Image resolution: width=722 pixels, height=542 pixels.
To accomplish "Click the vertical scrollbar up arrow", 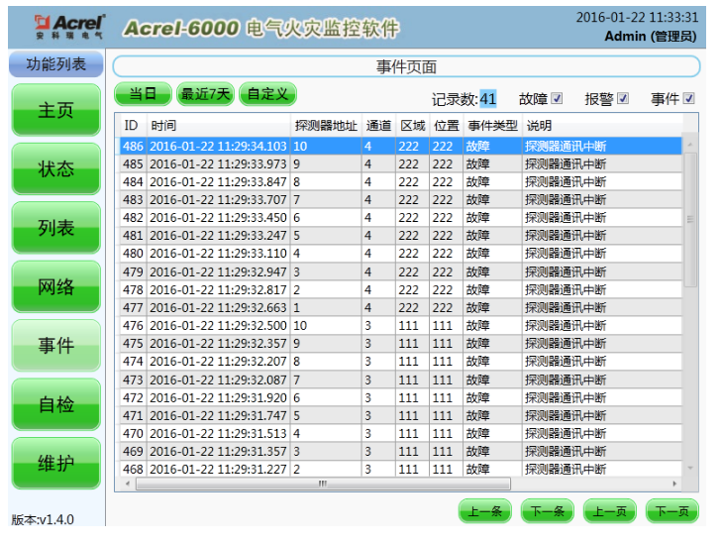I will 689,145.
